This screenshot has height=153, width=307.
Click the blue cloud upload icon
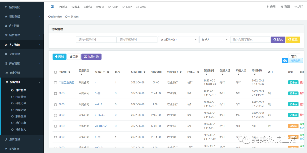tap(285, 61)
